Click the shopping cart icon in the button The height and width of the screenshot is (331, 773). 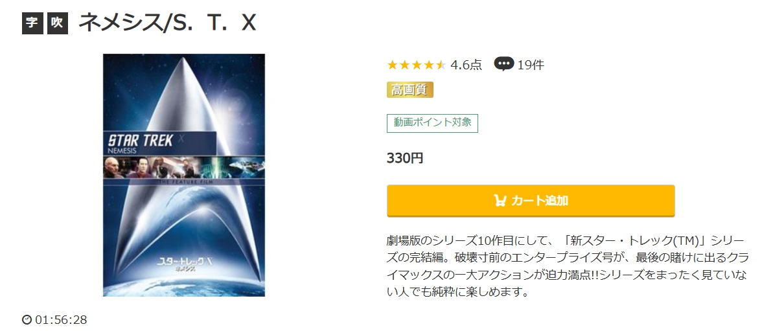coord(500,200)
